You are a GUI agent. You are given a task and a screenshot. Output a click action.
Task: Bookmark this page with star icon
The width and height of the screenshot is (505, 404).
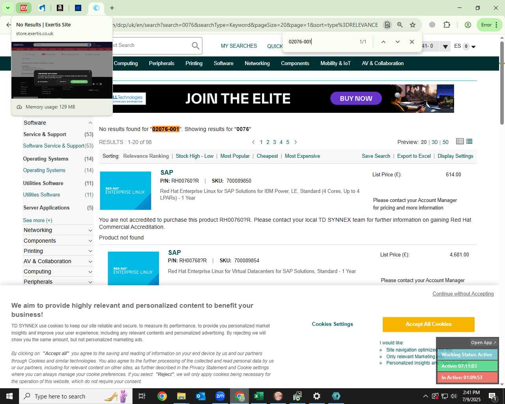(413, 25)
